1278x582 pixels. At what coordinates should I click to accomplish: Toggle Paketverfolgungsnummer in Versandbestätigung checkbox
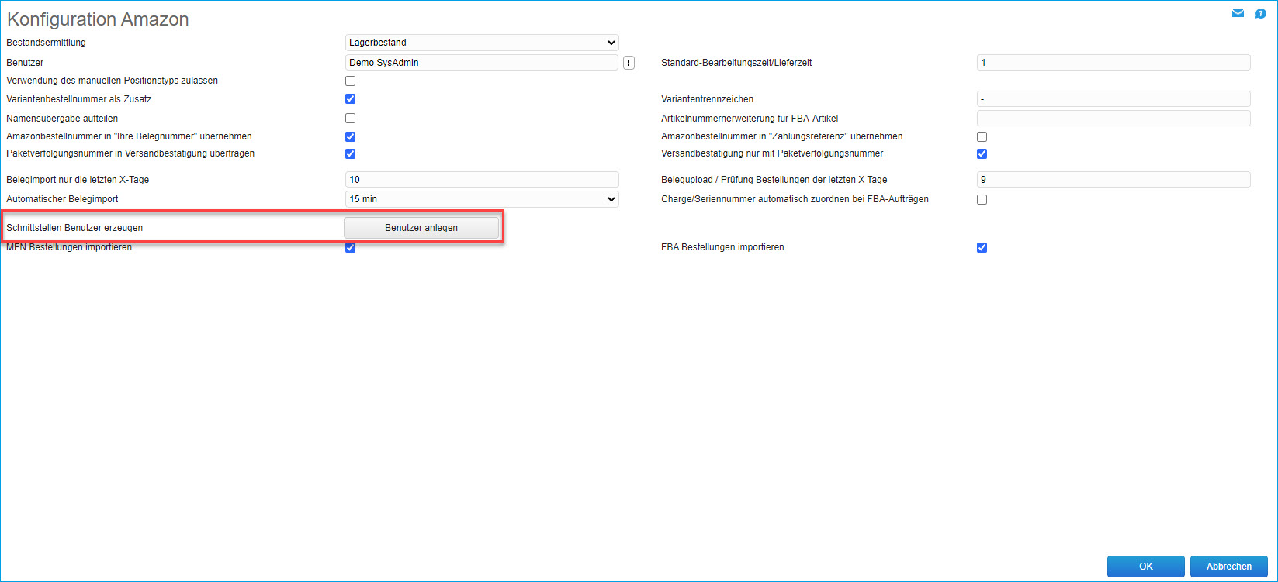click(x=351, y=153)
